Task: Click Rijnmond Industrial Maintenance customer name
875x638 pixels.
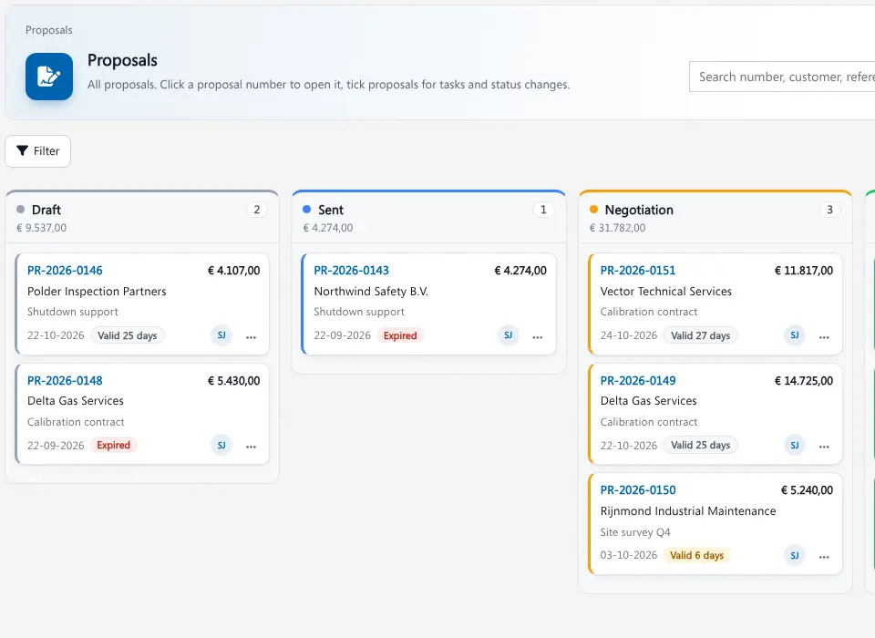Action: (688, 511)
